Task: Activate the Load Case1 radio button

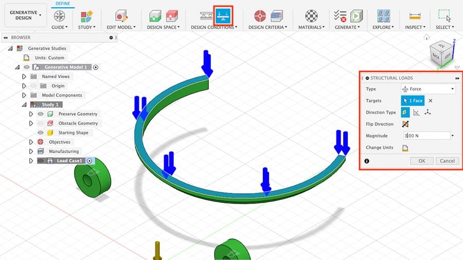Action: point(90,161)
